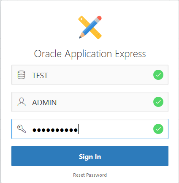179x183 pixels.
Task: Click green checkmark beside TEST workspace
Action: coord(158,75)
